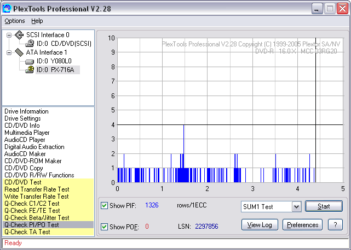This screenshot has height=250, width=351.
Task: Click the rows/1ECC label
Action: point(192,205)
